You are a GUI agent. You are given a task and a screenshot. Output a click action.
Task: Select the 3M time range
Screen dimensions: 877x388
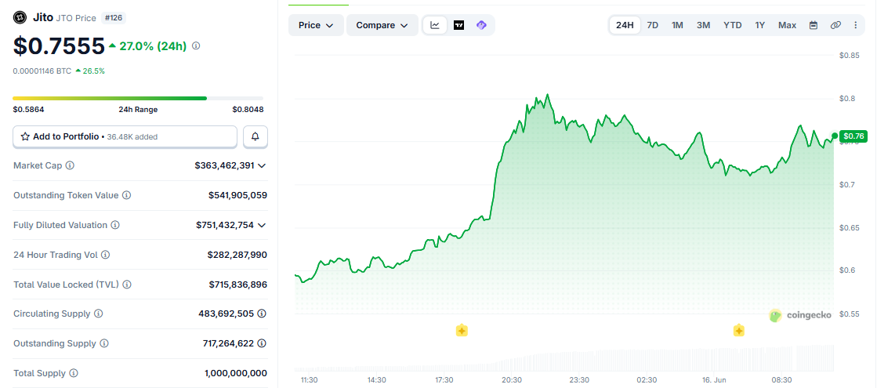pyautogui.click(x=704, y=25)
